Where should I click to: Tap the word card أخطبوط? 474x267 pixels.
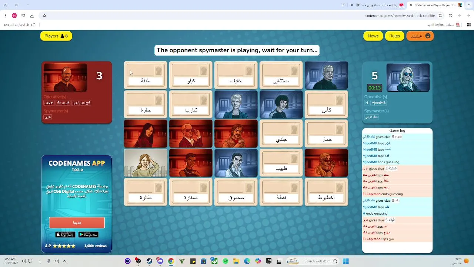326,192
